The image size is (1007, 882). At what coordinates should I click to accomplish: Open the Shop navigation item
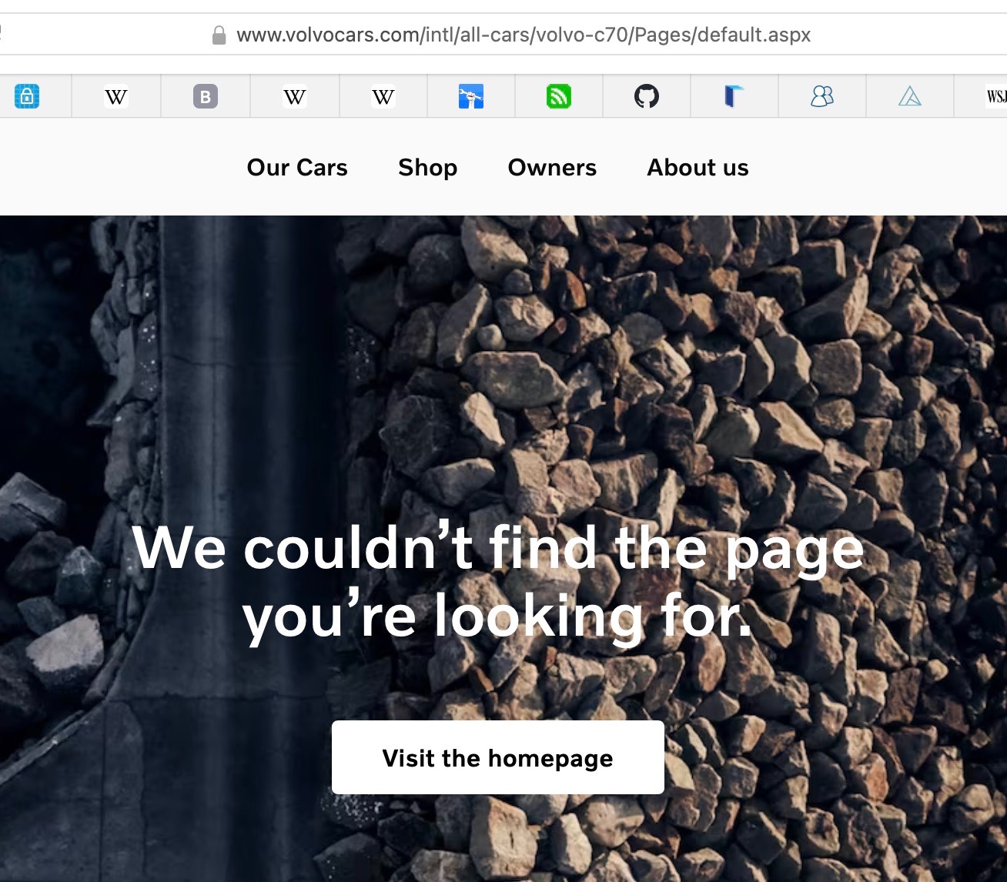coord(427,168)
